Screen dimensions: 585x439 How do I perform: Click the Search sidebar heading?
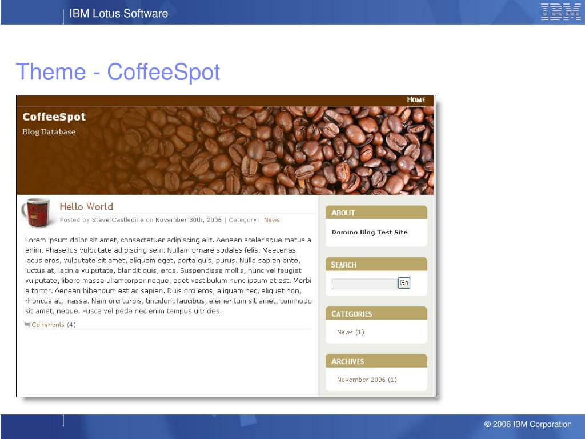click(x=343, y=265)
